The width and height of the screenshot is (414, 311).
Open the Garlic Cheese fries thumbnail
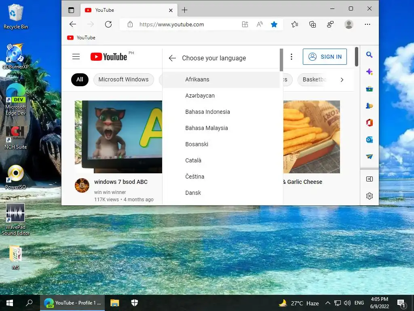[x=312, y=137]
